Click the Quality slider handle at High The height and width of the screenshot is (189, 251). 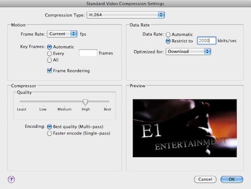click(x=85, y=102)
